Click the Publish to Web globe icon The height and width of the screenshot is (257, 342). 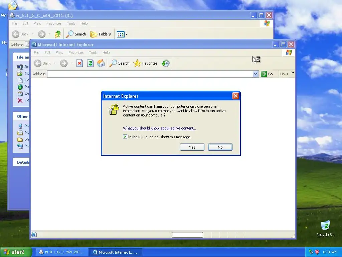click(x=20, y=87)
